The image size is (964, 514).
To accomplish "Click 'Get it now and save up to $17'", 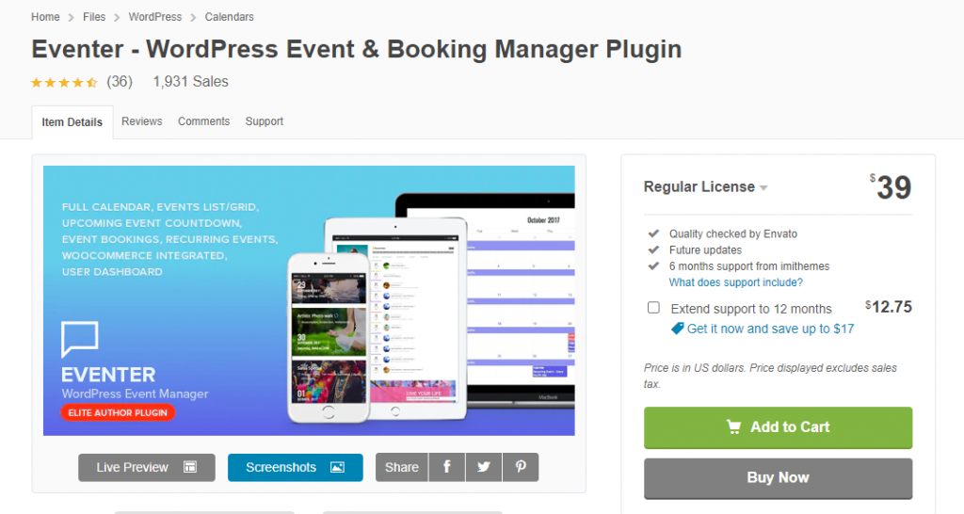I will coord(770,329).
